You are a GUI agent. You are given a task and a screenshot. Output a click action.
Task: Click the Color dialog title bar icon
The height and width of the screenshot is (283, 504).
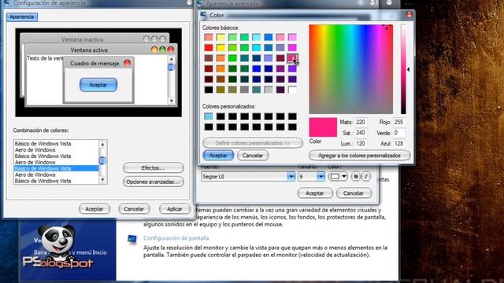[203, 15]
